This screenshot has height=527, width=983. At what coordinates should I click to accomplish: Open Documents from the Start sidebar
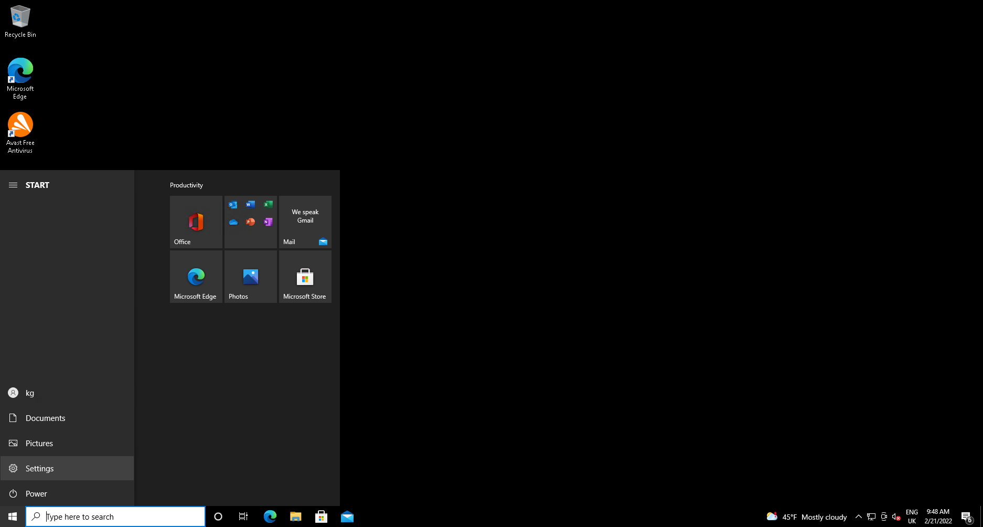pyautogui.click(x=67, y=418)
